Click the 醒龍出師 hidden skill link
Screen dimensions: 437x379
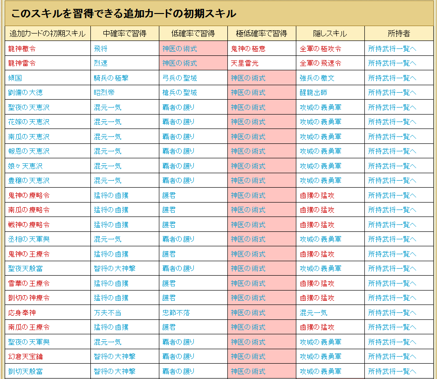[x=313, y=93]
